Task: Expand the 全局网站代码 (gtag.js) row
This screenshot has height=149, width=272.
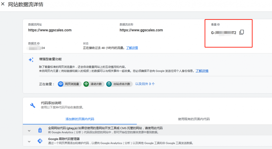Action: point(29,131)
